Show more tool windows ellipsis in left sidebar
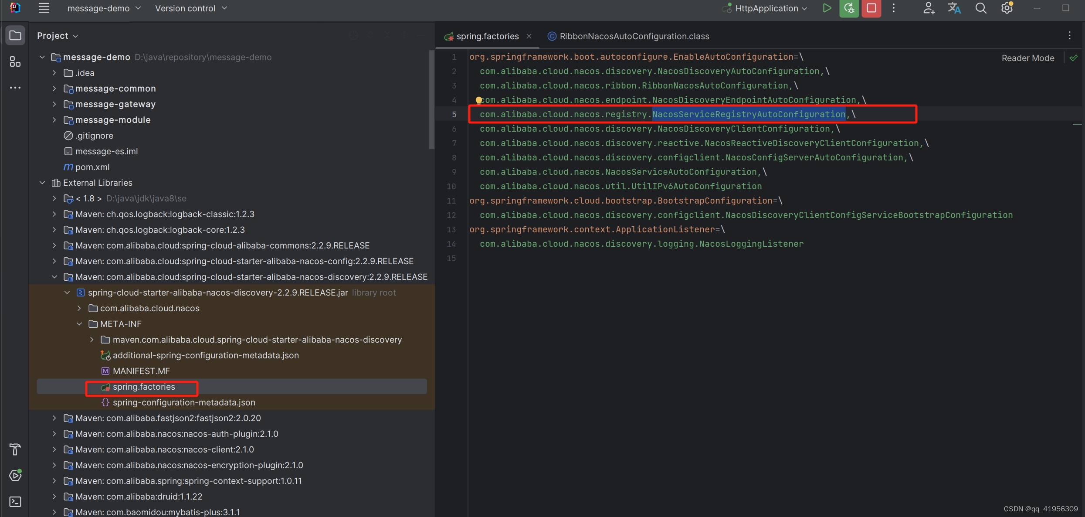This screenshot has width=1085, height=517. [15, 88]
